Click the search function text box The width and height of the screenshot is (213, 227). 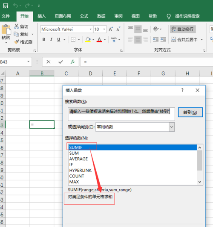click(121, 114)
